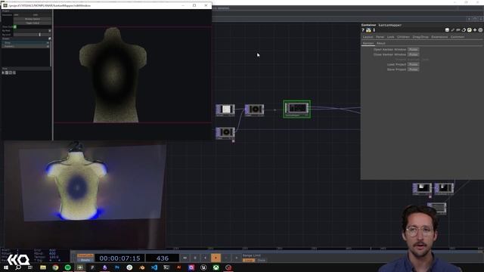
Task: Click the Toggle Output button in Kantan panel
Action: click(x=33, y=23)
